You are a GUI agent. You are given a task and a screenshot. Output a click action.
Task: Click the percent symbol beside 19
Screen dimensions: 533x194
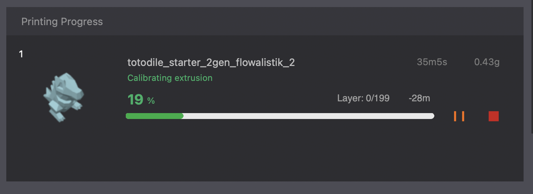click(151, 101)
